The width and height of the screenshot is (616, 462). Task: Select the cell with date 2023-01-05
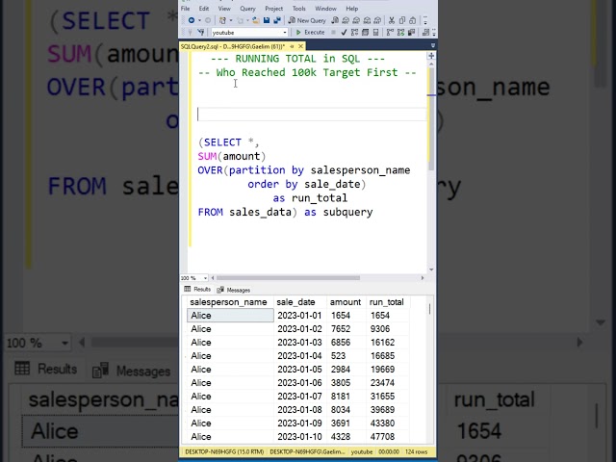click(300, 370)
